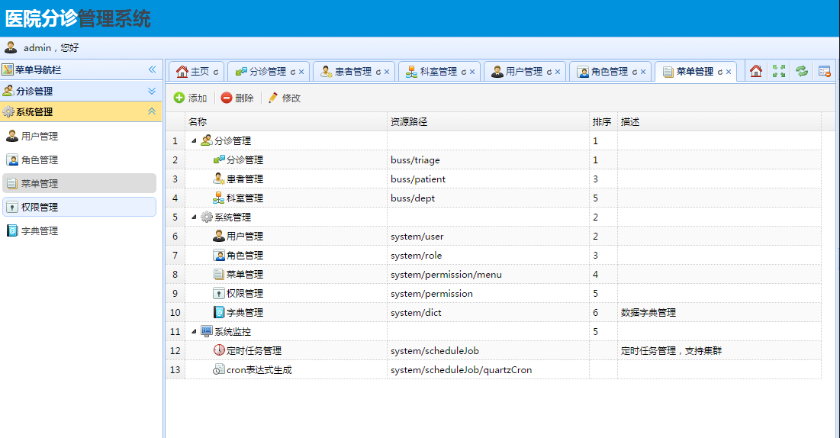Viewport: 840px width, 438px height.
Task: Click the 字典管理 icon in the sidebar
Action: (12, 230)
